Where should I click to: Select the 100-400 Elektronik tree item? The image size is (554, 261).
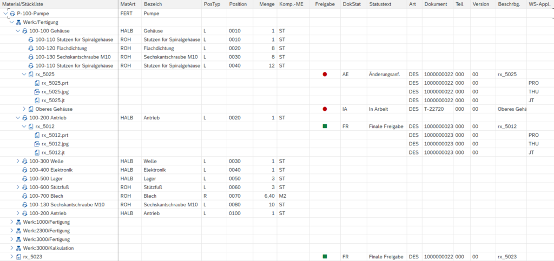48,170
